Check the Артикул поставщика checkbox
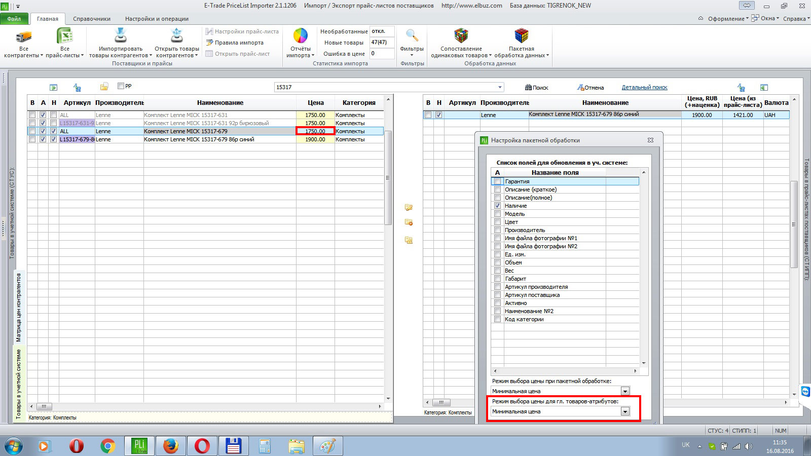 point(498,295)
